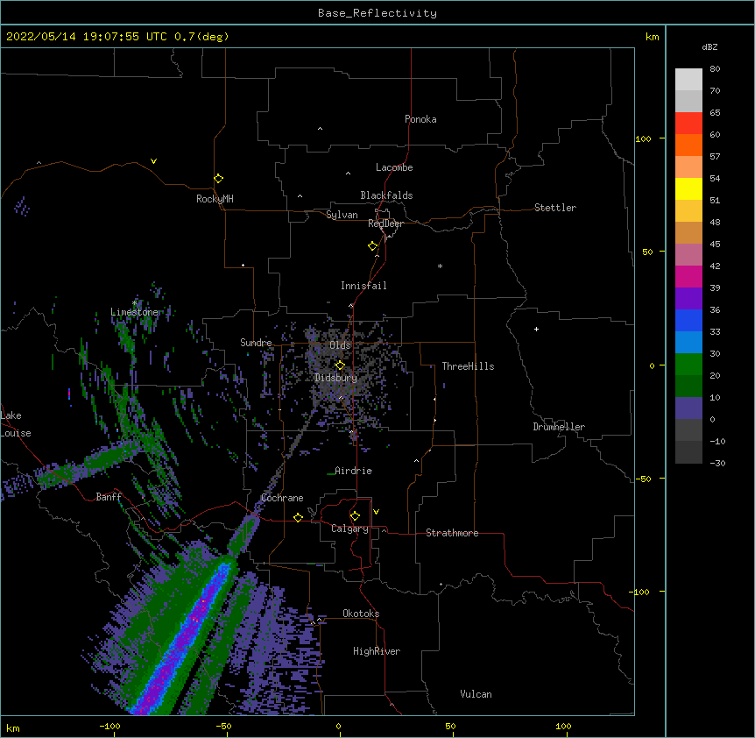Click the ThreeHills label
755x738 pixels.
468,366
